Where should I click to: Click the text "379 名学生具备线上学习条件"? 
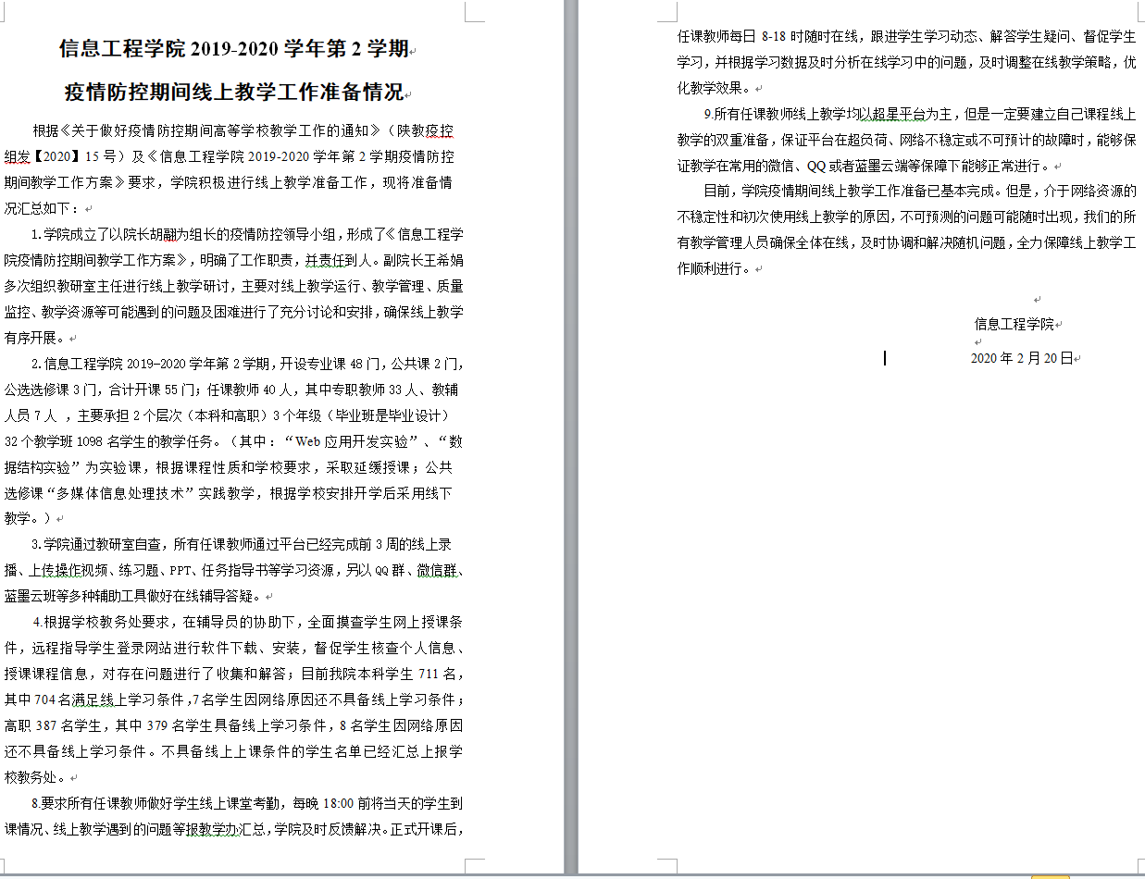[x=236, y=726]
